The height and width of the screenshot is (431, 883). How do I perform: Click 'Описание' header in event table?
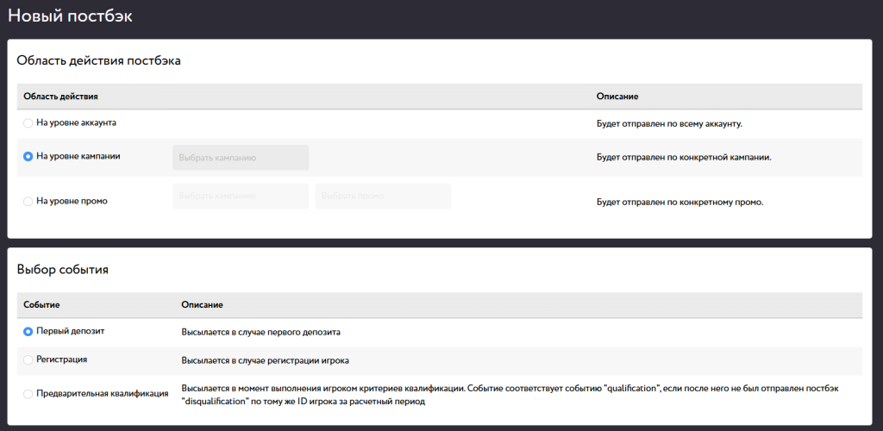click(x=202, y=305)
